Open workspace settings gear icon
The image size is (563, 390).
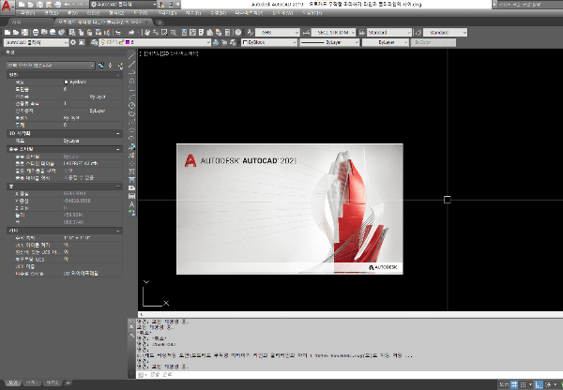click(73, 42)
